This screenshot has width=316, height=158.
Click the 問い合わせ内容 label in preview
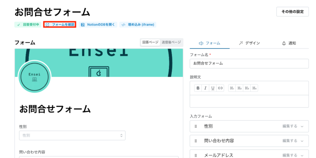pos(32,152)
